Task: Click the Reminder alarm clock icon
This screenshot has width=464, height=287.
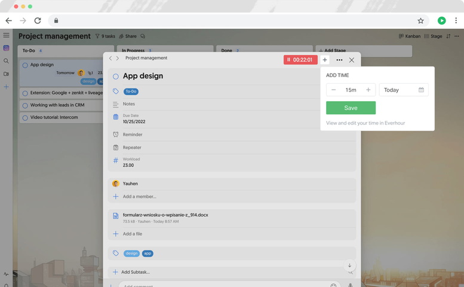Action: coord(116,135)
